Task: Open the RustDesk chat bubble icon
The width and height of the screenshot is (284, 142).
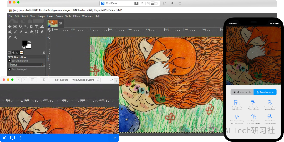Action: point(164,3)
